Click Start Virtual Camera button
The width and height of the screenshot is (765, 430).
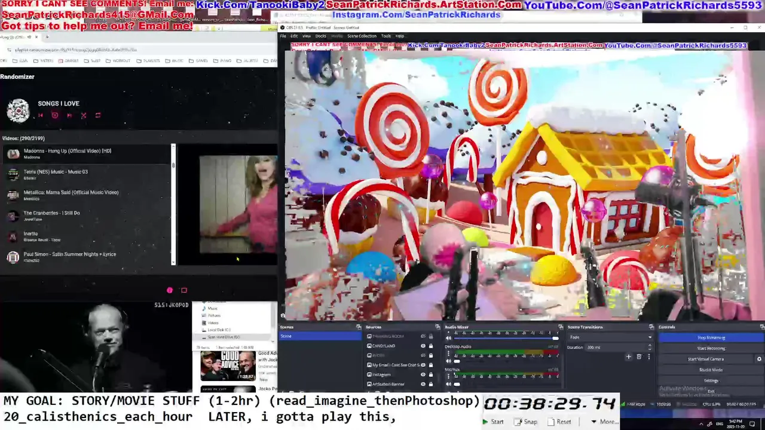point(706,359)
